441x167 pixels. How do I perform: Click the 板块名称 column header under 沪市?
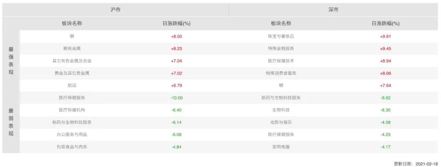(x=72, y=23)
